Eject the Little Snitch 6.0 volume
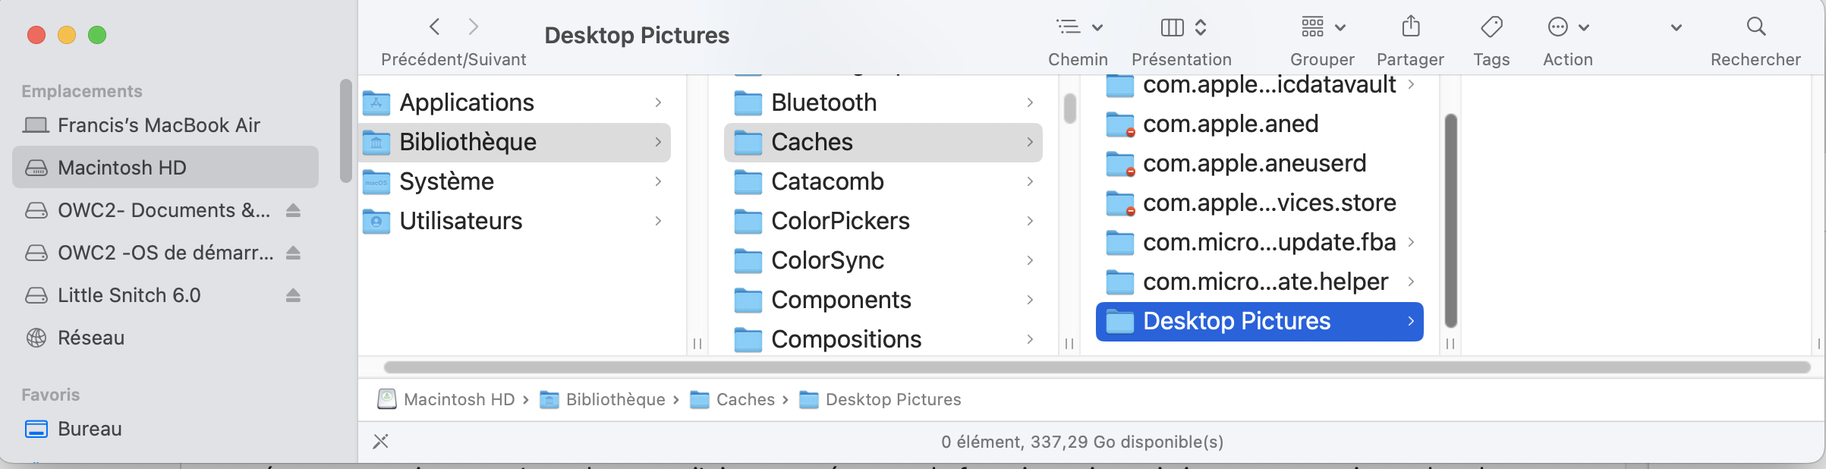Screen dimensions: 1826x469 point(293,295)
